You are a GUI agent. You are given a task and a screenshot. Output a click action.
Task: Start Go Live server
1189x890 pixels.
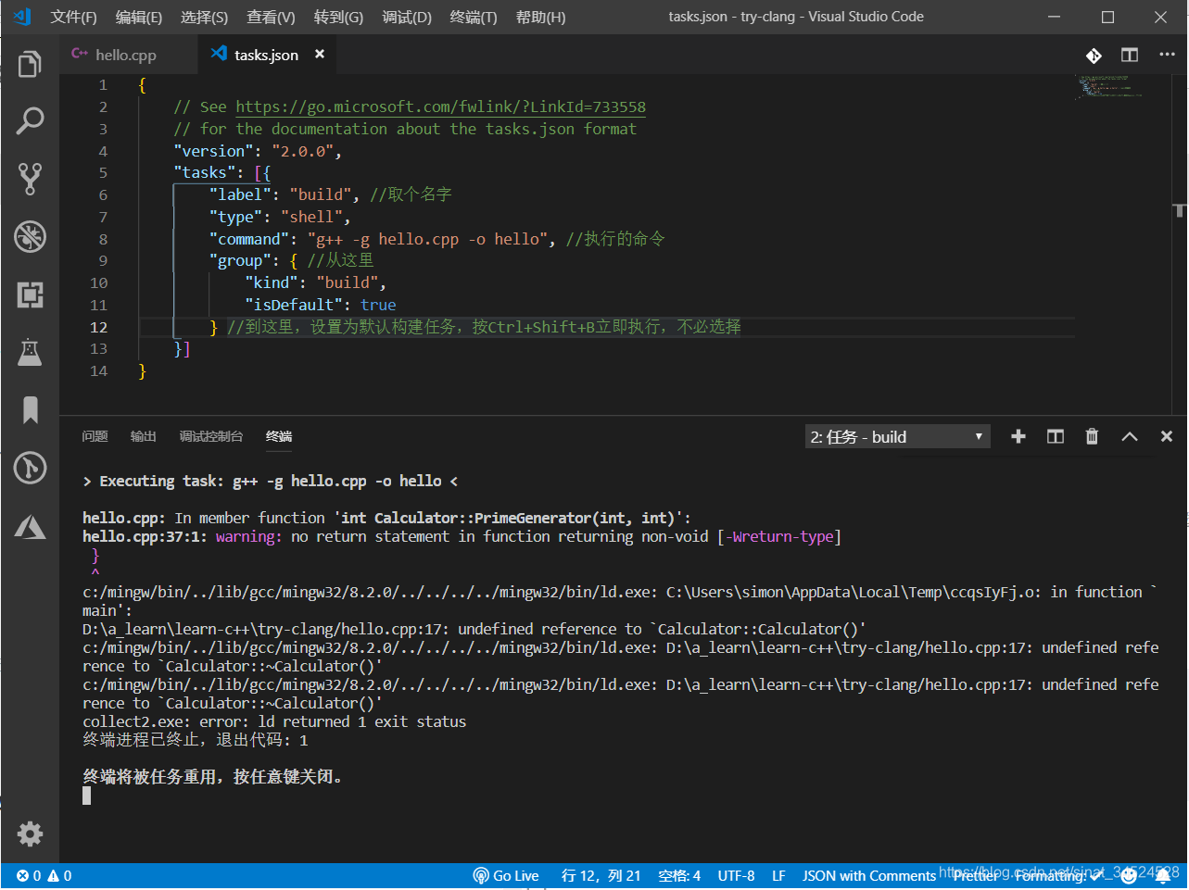506,876
